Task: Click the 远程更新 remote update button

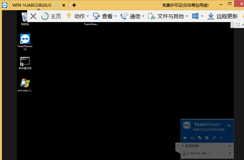Action: click(x=223, y=16)
